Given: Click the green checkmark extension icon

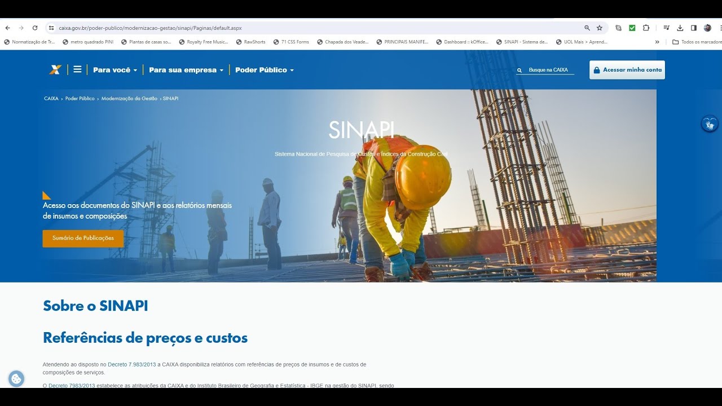Looking at the screenshot, I should 632,28.
